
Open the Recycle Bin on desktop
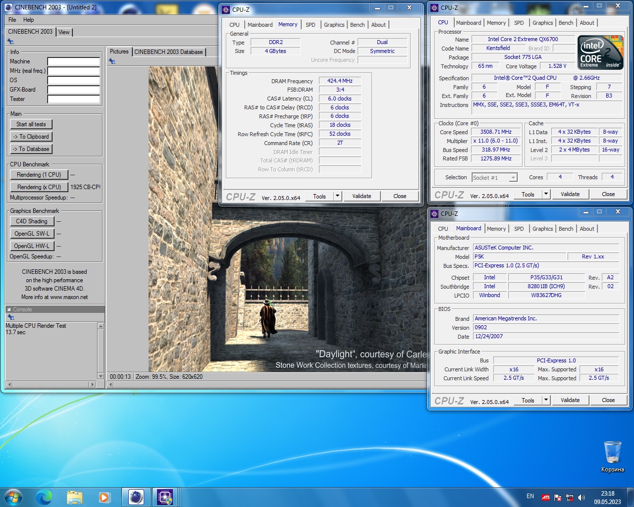tap(613, 456)
